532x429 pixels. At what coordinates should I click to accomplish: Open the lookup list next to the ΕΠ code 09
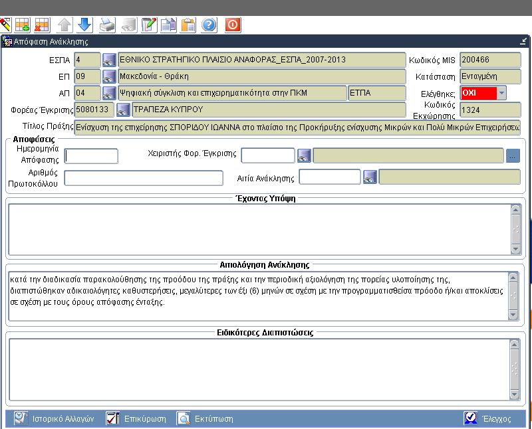109,76
